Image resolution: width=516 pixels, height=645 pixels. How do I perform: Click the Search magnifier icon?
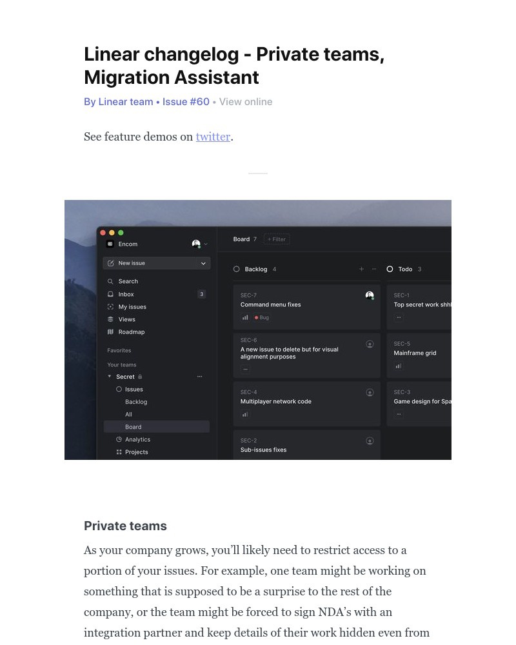coord(110,281)
